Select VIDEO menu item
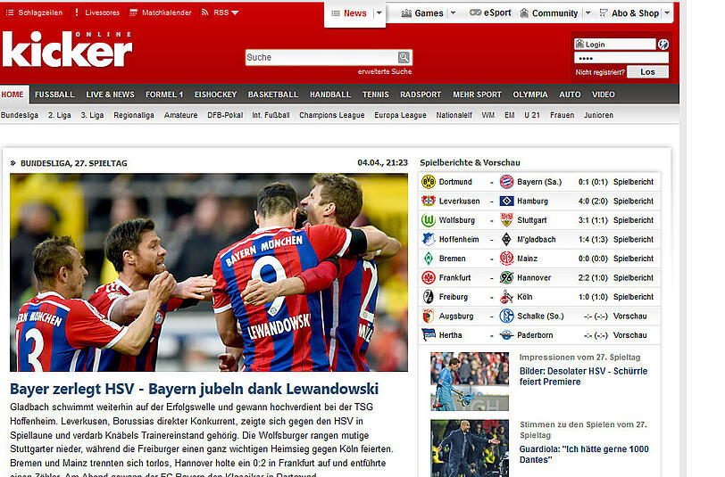Image resolution: width=725 pixels, height=477 pixels. (x=604, y=95)
